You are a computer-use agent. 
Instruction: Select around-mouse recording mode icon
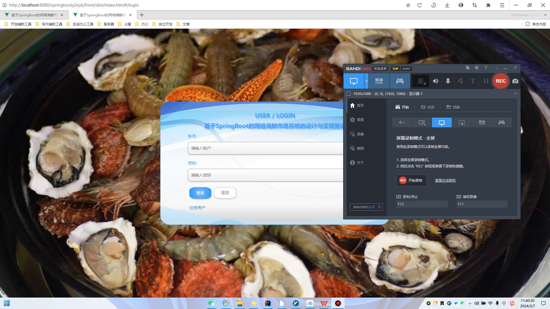click(461, 122)
